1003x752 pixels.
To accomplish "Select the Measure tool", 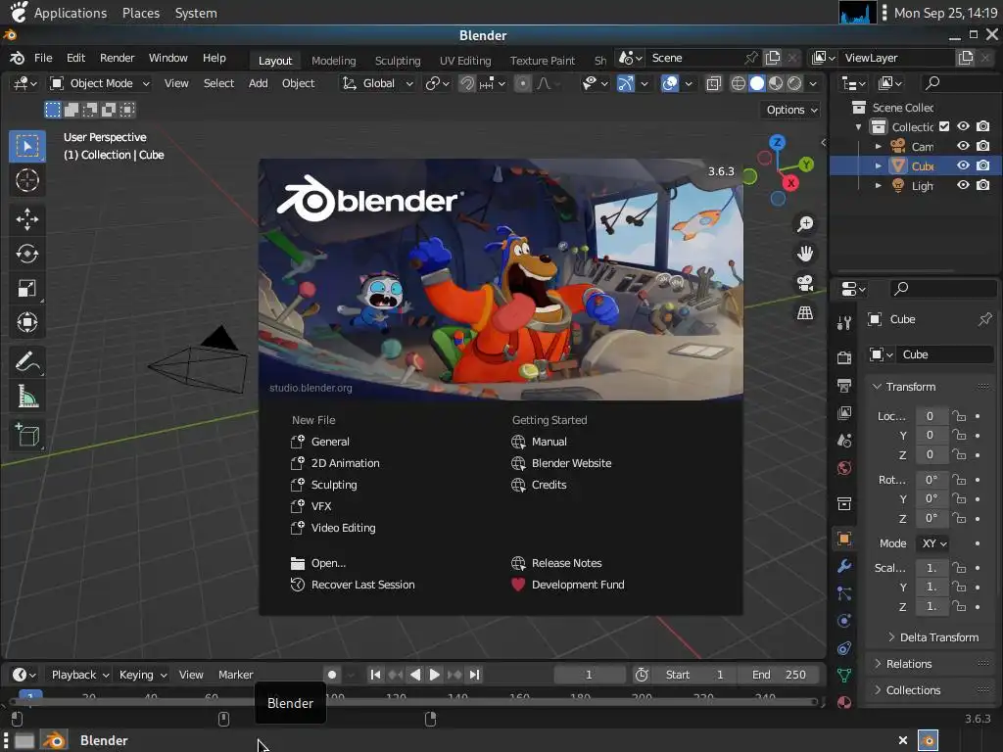I will coord(26,398).
